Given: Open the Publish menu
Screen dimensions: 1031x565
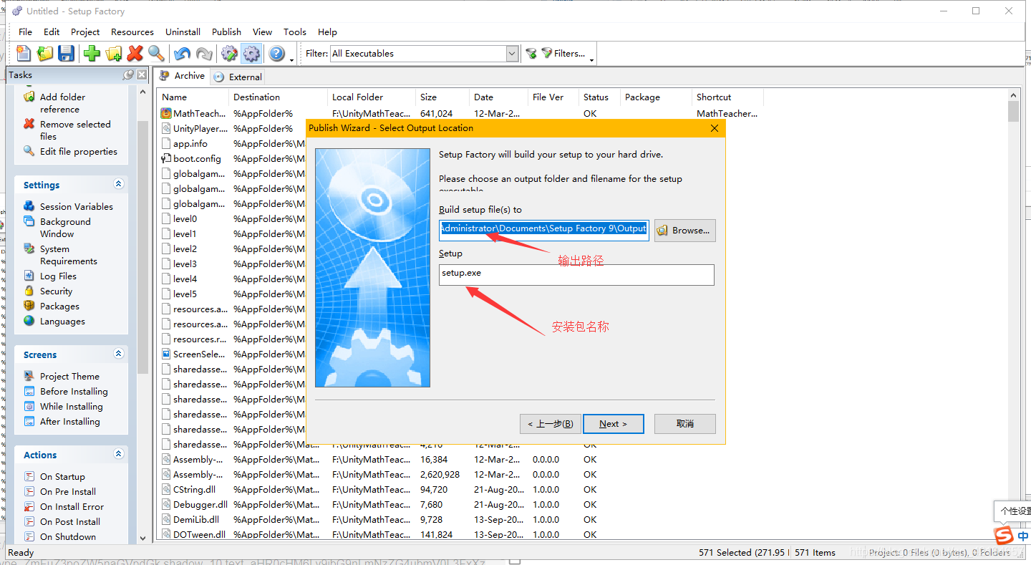Looking at the screenshot, I should pyautogui.click(x=226, y=32).
